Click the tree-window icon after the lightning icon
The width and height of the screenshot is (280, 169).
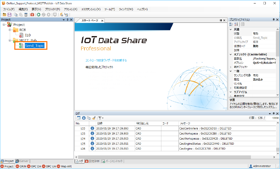(66, 15)
